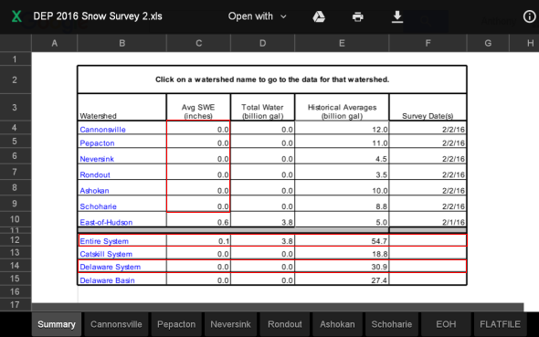Click the 2/1/16 survey date cell

point(428,219)
